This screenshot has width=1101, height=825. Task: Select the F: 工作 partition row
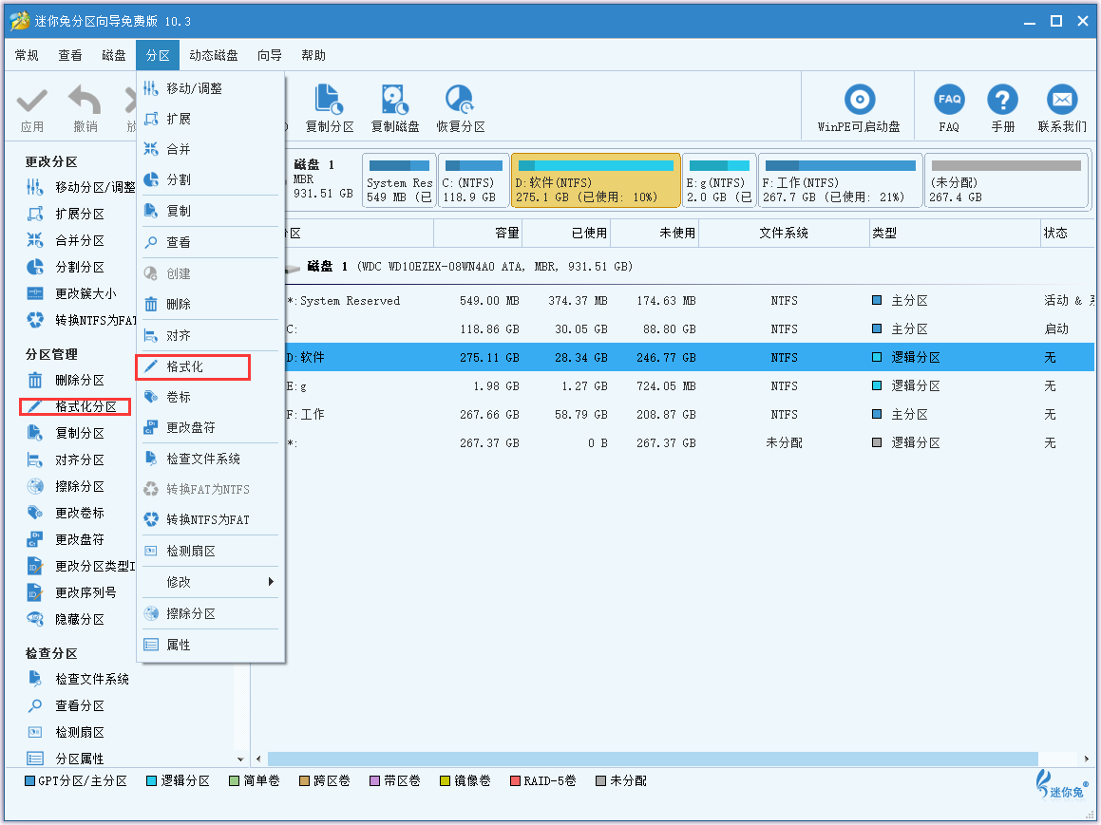(x=690, y=415)
